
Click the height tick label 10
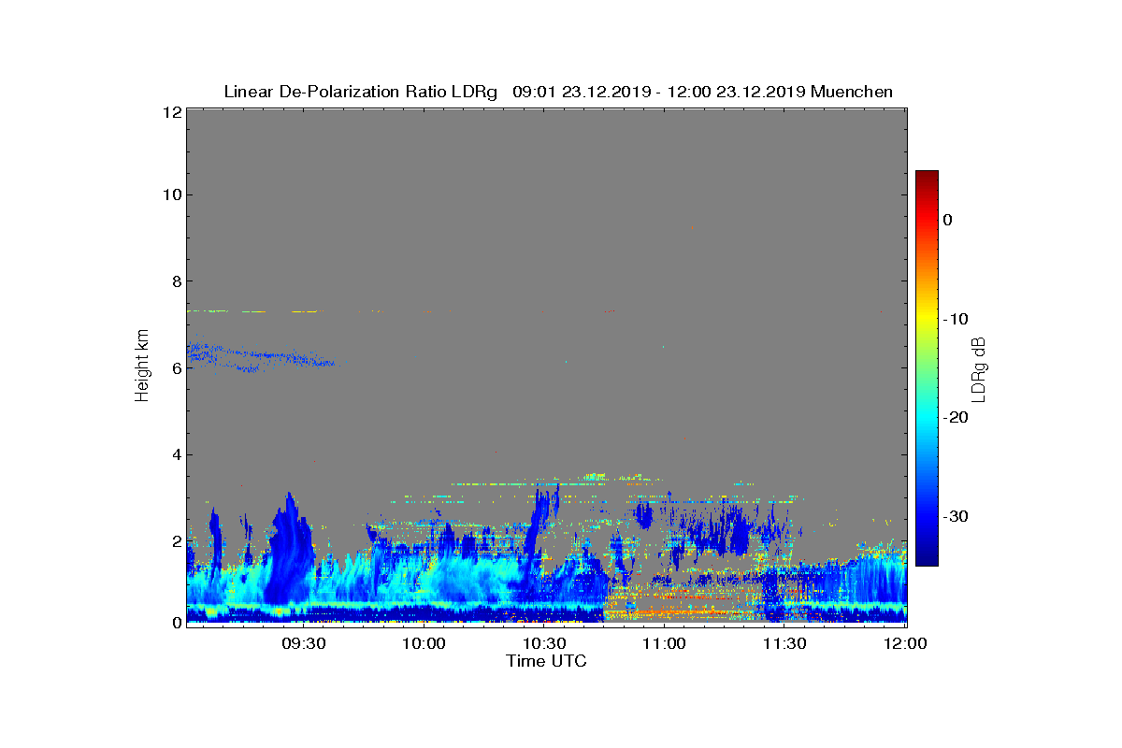click(x=171, y=194)
